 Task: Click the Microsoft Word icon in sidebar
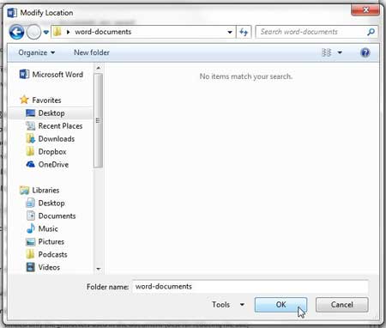click(24, 74)
